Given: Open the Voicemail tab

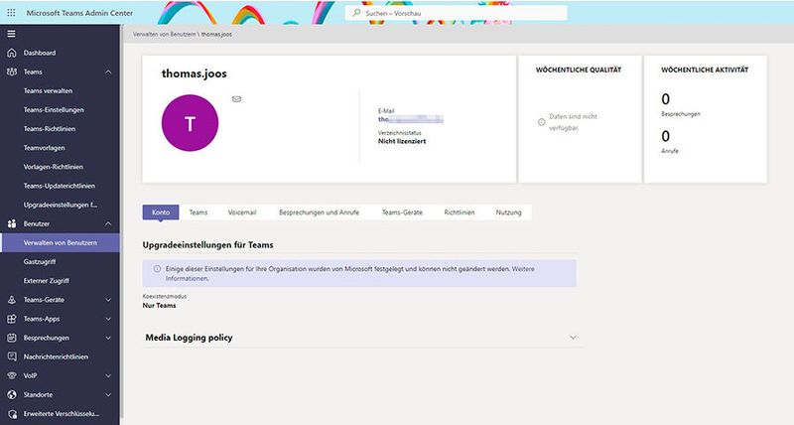Looking at the screenshot, I should [242, 212].
